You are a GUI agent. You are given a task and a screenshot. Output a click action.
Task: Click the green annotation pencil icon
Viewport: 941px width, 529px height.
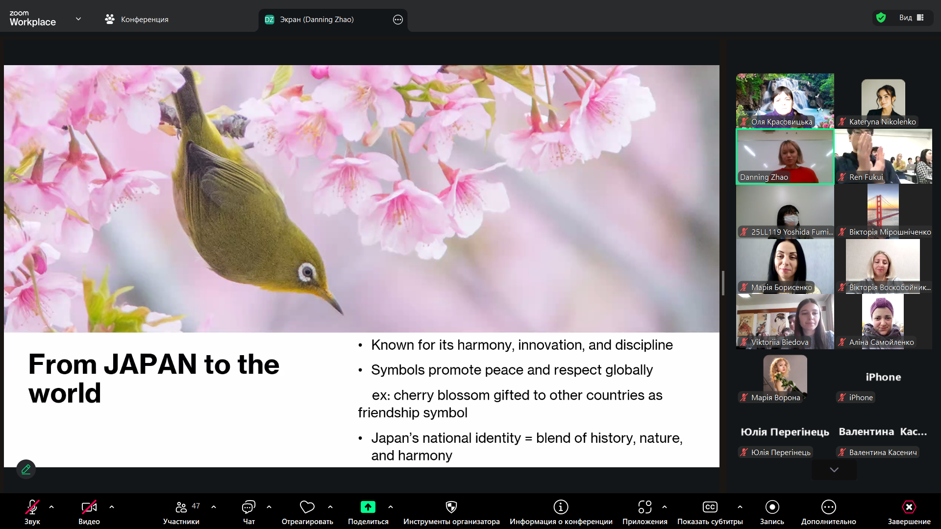click(x=26, y=469)
